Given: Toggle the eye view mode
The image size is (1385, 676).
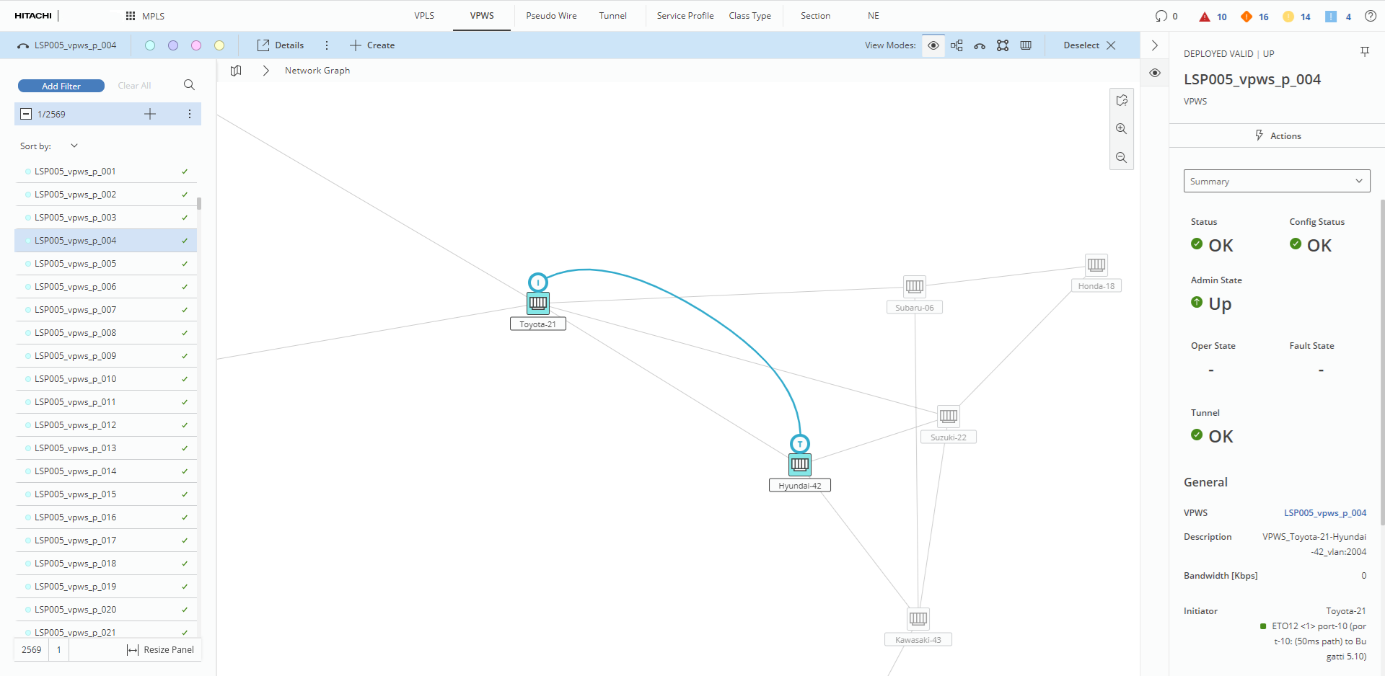Looking at the screenshot, I should click(x=933, y=45).
